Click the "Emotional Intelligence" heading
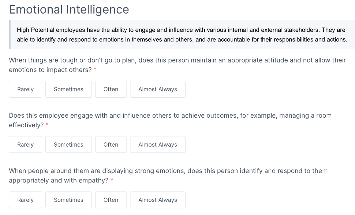 pyautogui.click(x=69, y=10)
